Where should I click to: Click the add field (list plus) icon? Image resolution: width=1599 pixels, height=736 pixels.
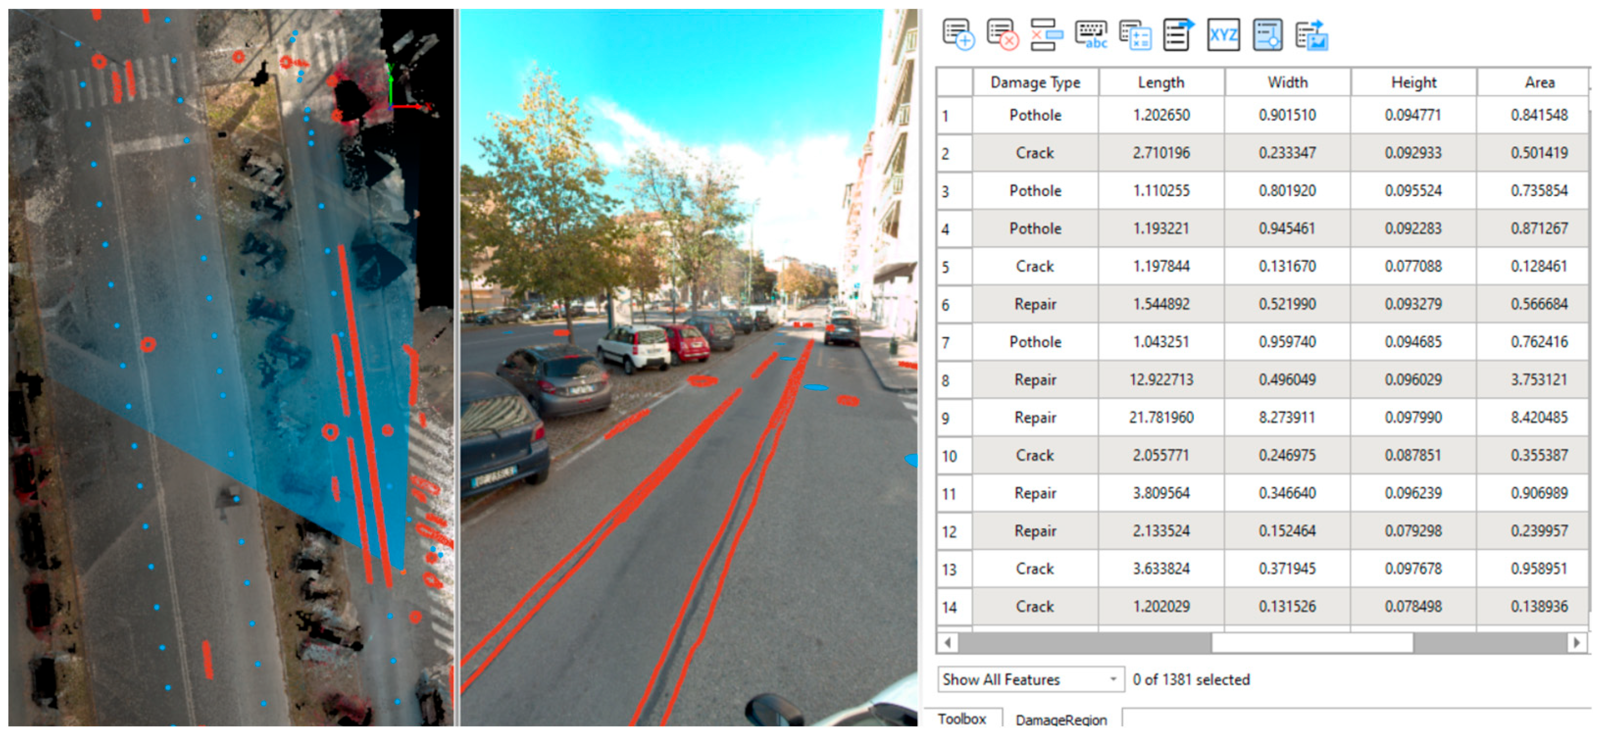tap(958, 35)
